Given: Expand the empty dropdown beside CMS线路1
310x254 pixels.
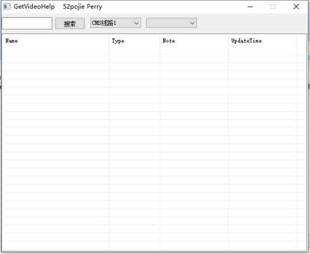Looking at the screenshot, I should point(171,23).
